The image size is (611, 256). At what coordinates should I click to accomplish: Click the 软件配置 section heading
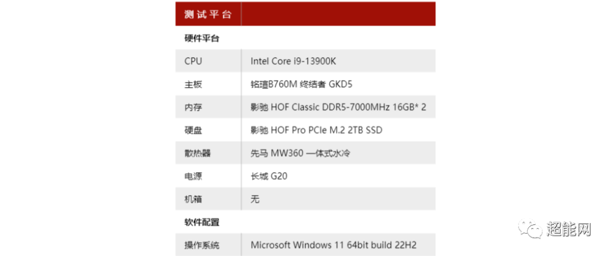click(x=202, y=222)
